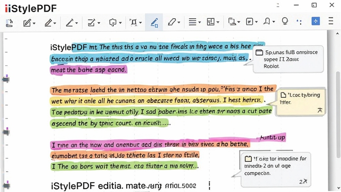Screen dimensions: 341x192
Task: Click the pink highlighted line 'meat the bane'
Action: [89, 70]
